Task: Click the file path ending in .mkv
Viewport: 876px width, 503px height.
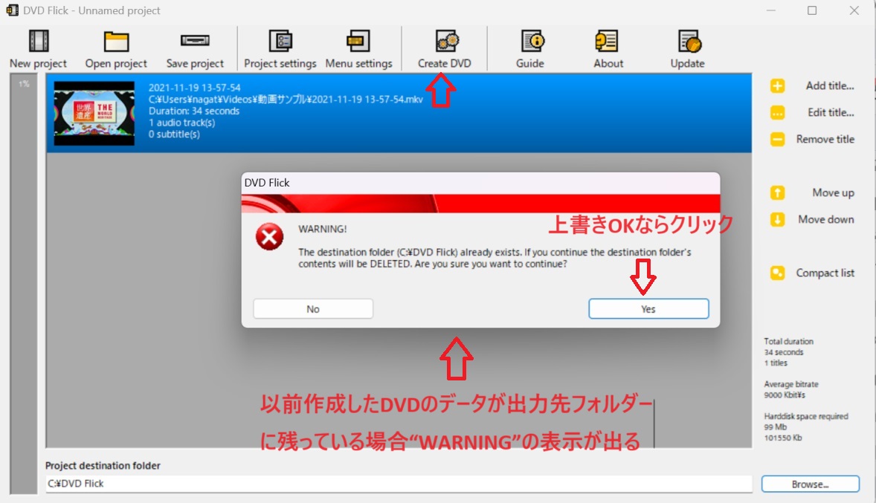Action: pos(286,100)
